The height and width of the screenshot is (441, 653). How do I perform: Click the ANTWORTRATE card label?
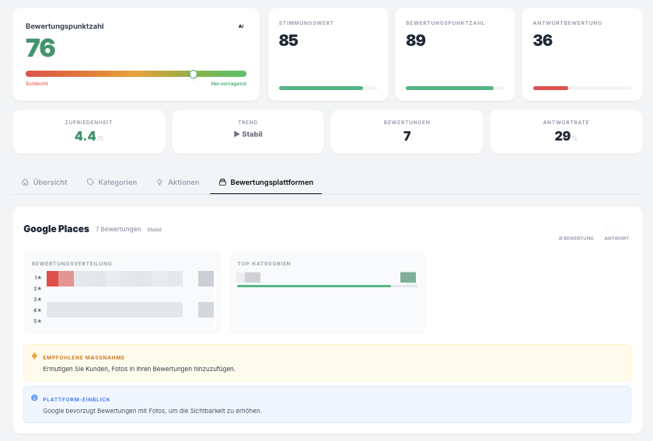point(566,123)
